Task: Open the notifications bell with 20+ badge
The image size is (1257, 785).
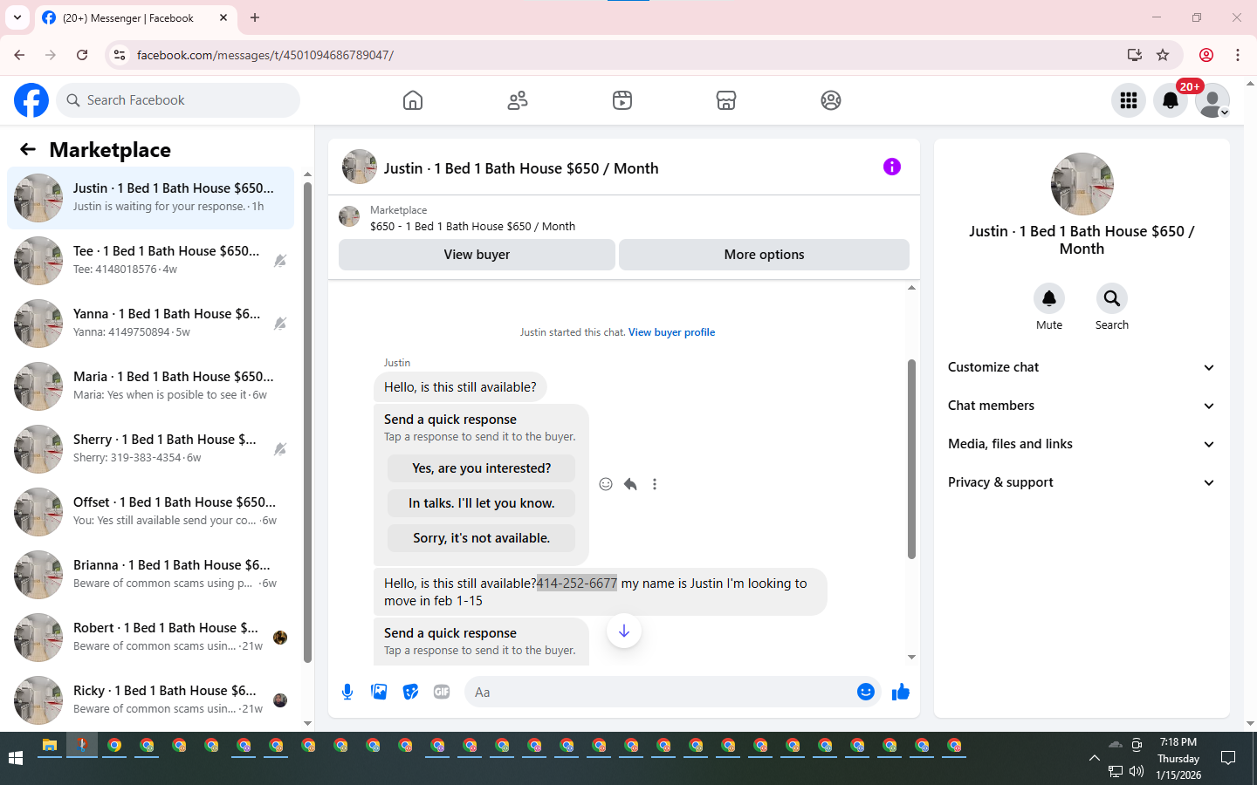Action: pos(1171,100)
